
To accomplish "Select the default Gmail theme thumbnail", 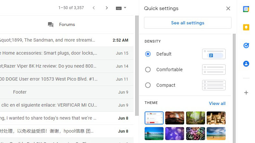I will click(x=154, y=118).
